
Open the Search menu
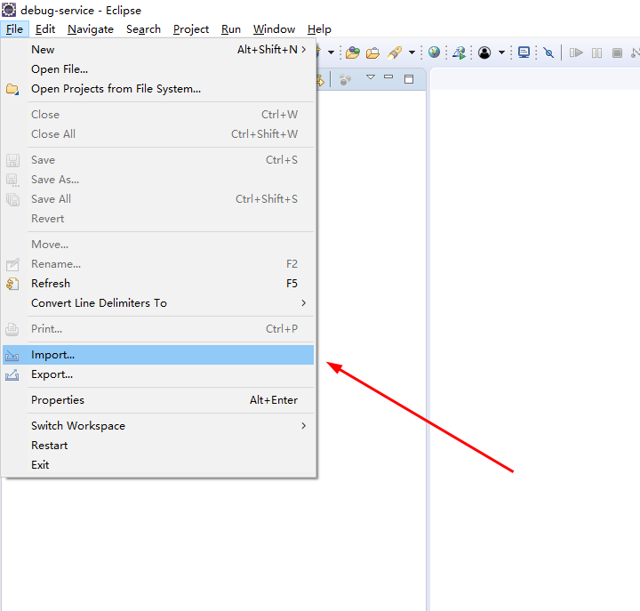[x=143, y=29]
